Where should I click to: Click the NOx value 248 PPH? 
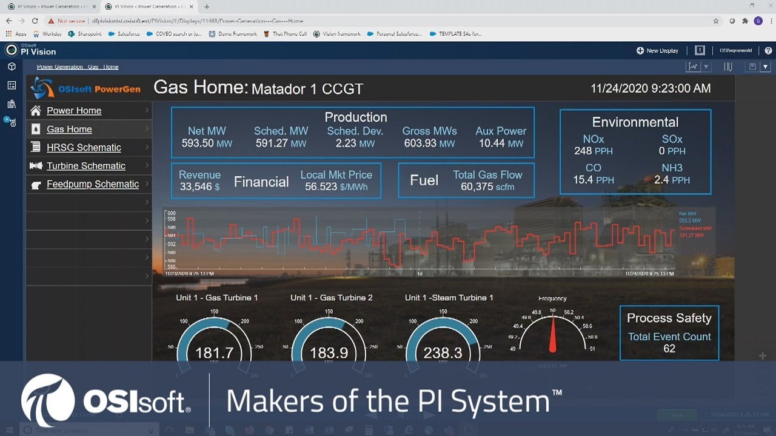coord(594,151)
